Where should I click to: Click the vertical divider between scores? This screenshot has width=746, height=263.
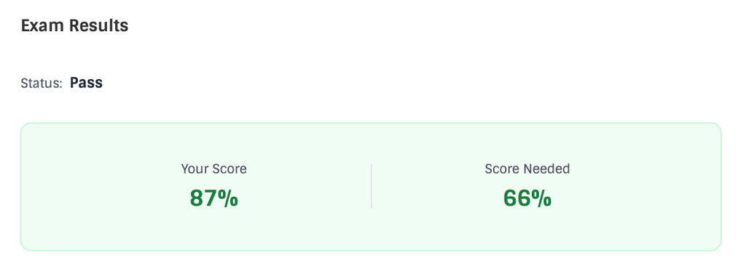[x=371, y=186]
